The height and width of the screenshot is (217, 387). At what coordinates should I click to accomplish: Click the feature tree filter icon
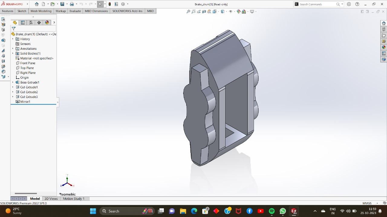tap(14, 29)
